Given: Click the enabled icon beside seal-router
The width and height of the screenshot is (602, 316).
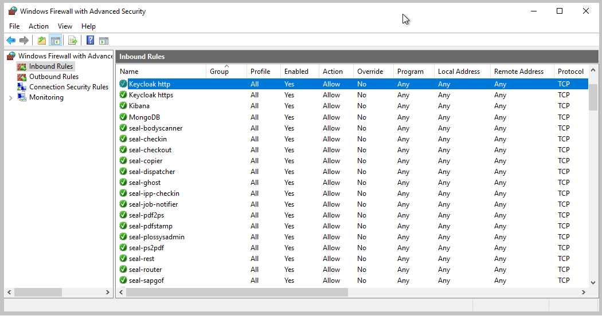Looking at the screenshot, I should (123, 269).
